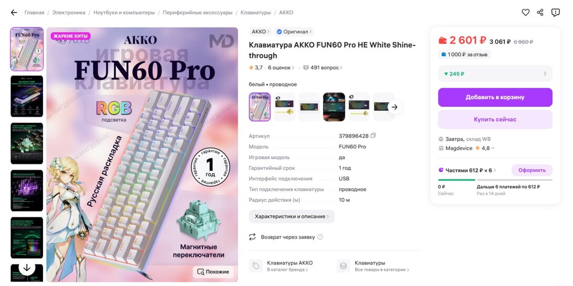Open Клавиатуры breadcrumb category
The image size is (573, 286).
coord(255,13)
